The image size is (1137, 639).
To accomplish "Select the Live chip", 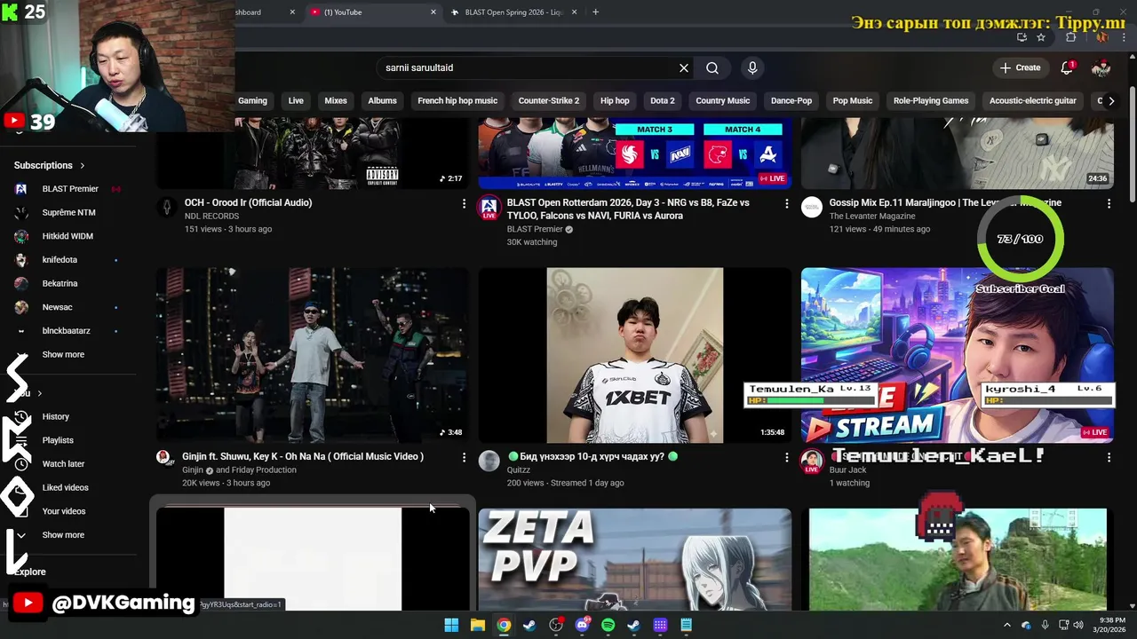I will 296,100.
